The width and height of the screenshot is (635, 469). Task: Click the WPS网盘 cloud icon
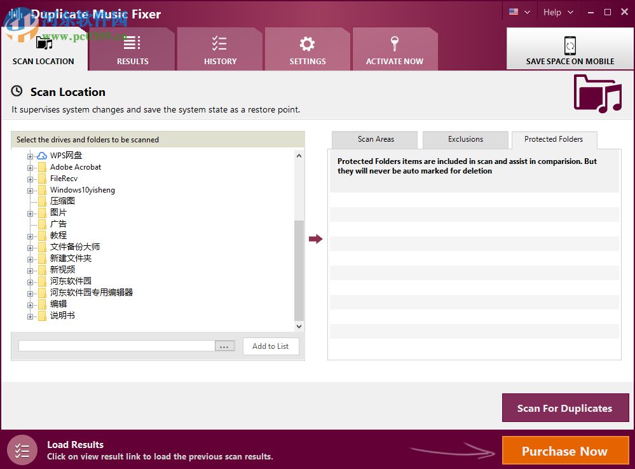tap(42, 156)
